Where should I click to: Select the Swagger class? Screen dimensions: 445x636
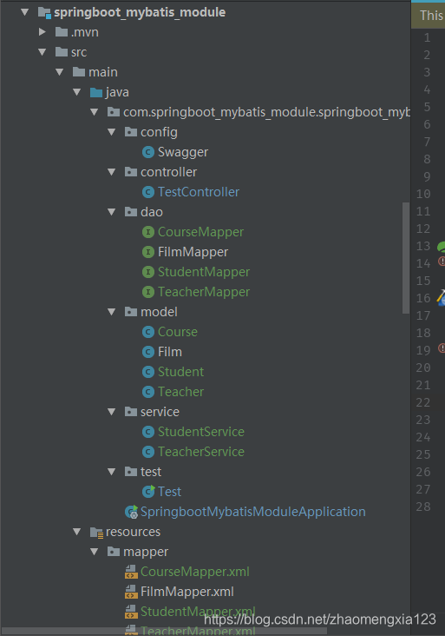pos(183,152)
